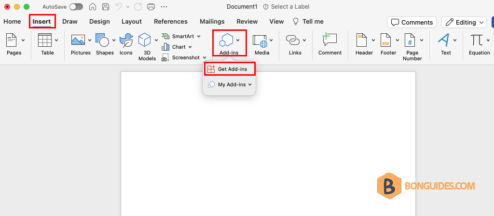Switch to the Draw tab
Image resolution: width=494 pixels, height=216 pixels.
click(70, 21)
